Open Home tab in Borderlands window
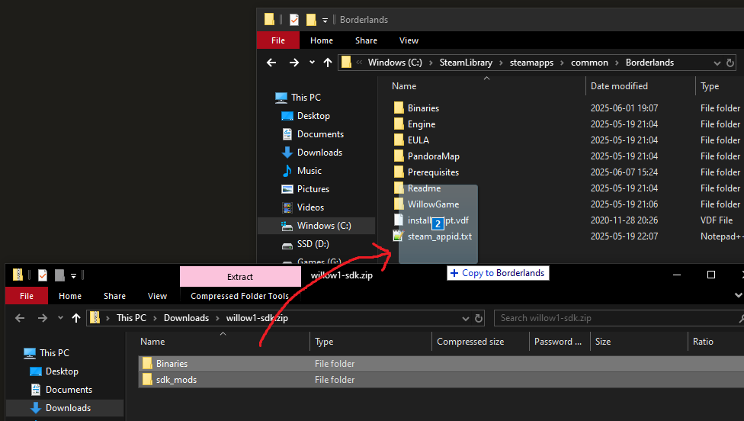The height and width of the screenshot is (421, 744). pyautogui.click(x=321, y=40)
